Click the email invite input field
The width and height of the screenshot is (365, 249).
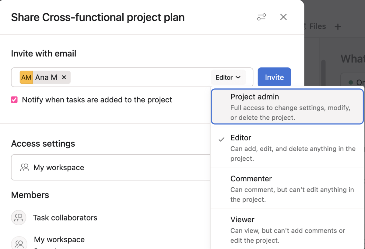click(137, 77)
